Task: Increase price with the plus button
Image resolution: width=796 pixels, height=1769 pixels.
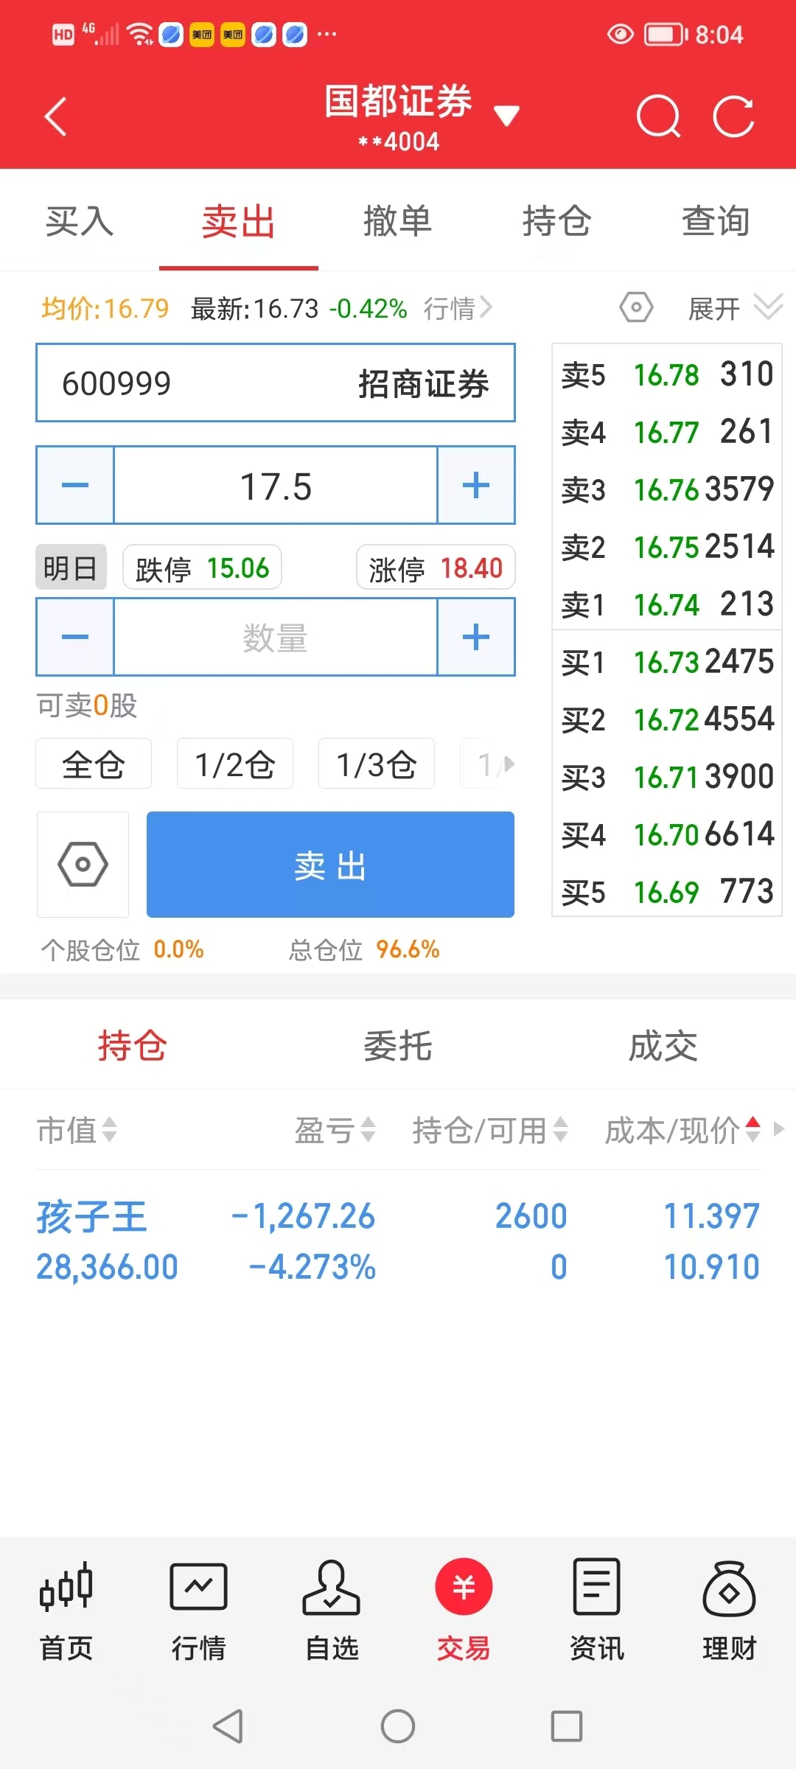Action: pyautogui.click(x=476, y=485)
